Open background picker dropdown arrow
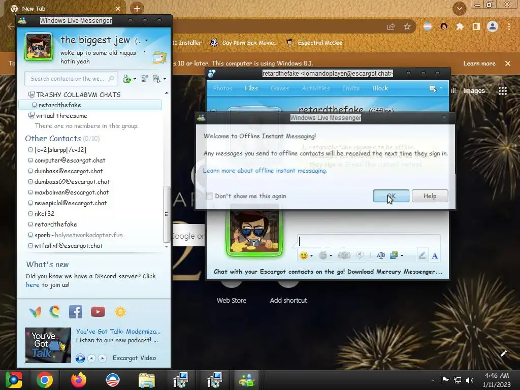Screen dimensions: 520x390 tap(402, 256)
